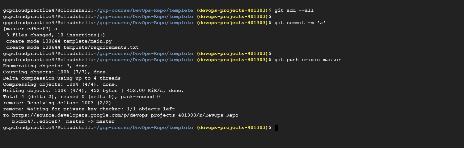Click the 'Waiting for private key checker' line

(89, 109)
